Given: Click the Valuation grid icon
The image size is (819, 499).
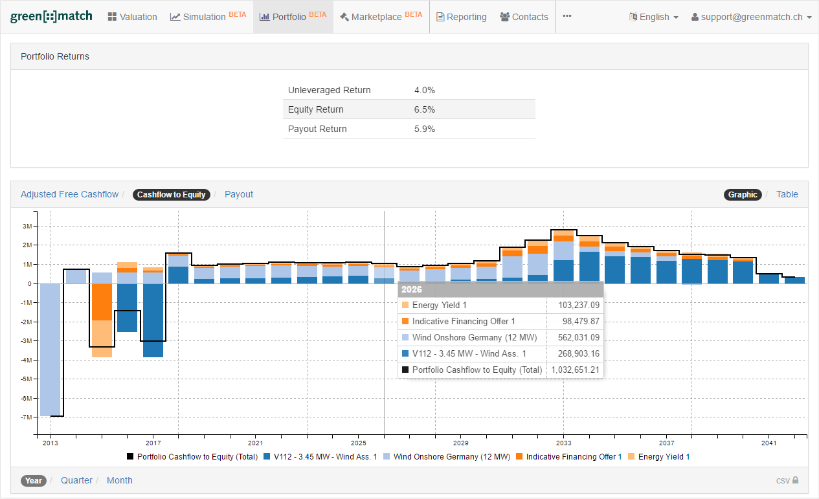Looking at the screenshot, I should [x=112, y=17].
